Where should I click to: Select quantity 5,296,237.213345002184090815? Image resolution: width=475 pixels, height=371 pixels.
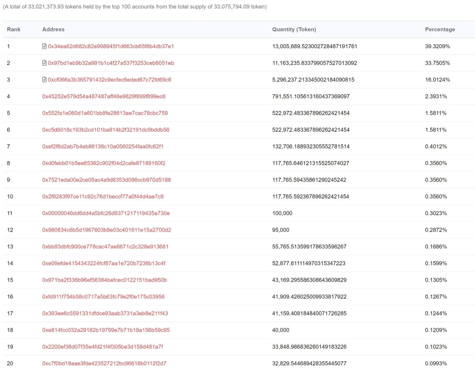click(x=313, y=80)
